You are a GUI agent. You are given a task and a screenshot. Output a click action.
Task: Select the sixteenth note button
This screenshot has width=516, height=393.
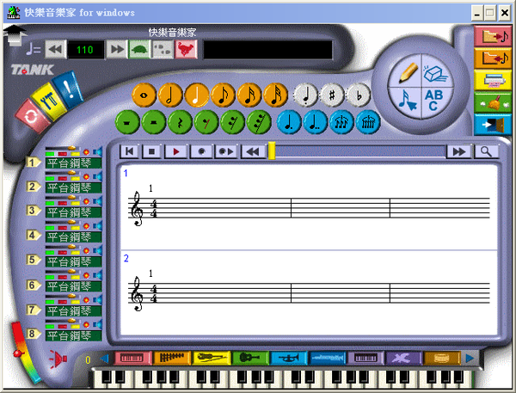(x=249, y=95)
